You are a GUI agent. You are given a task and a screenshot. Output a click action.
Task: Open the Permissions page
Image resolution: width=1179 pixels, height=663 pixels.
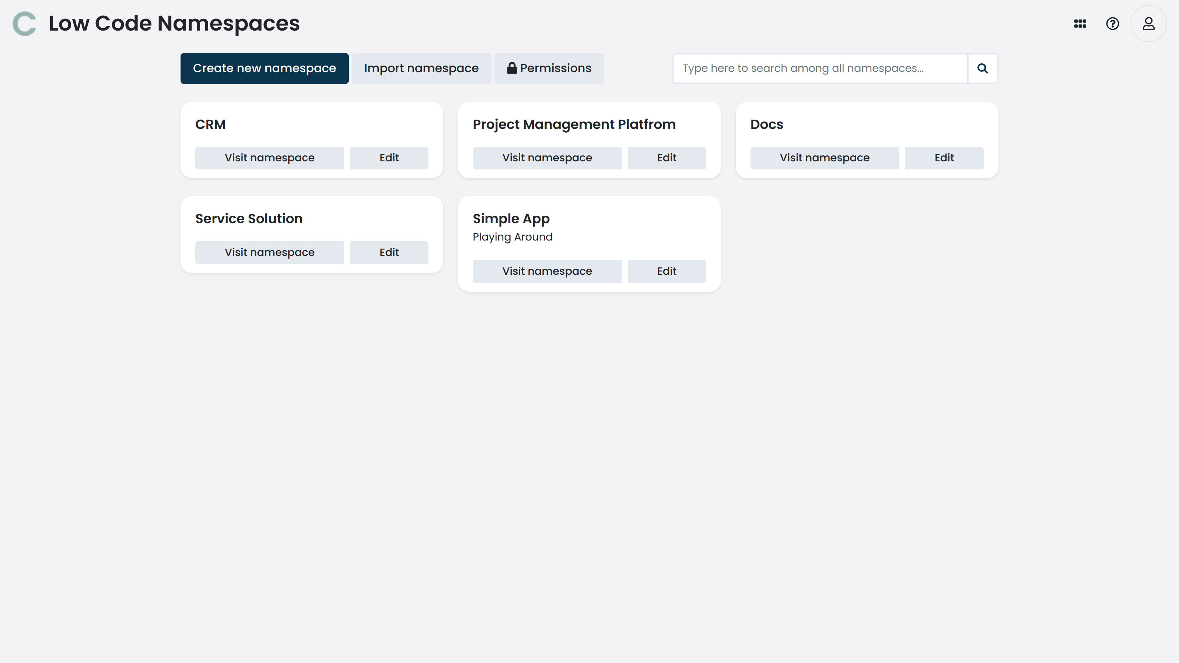pyautogui.click(x=549, y=68)
